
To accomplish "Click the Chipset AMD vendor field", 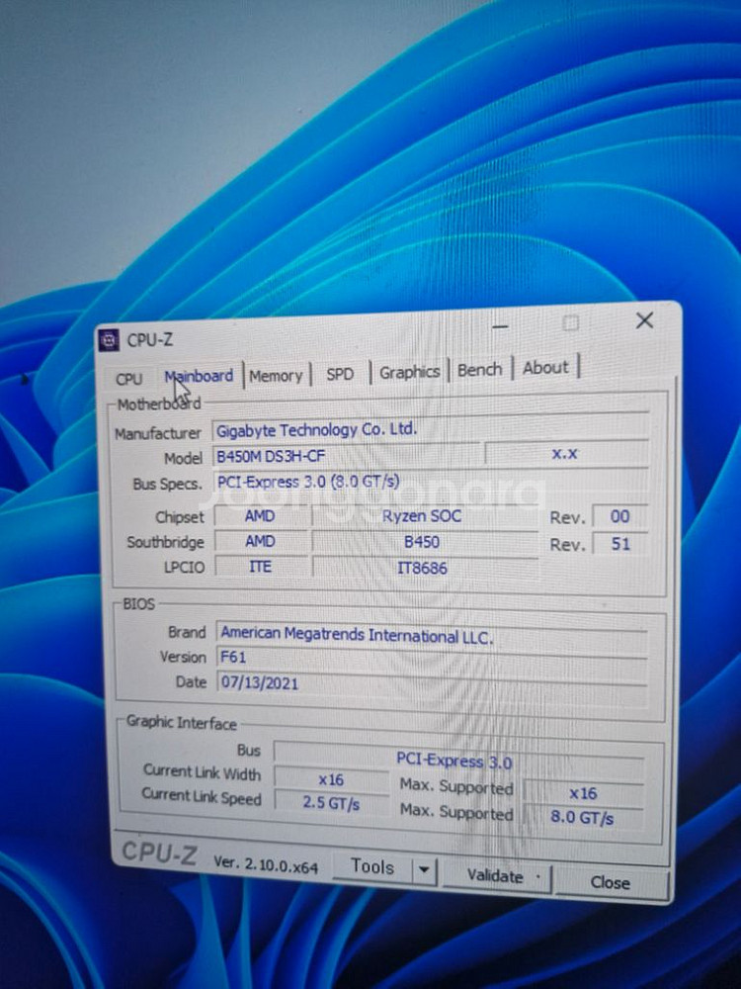I will click(x=260, y=516).
